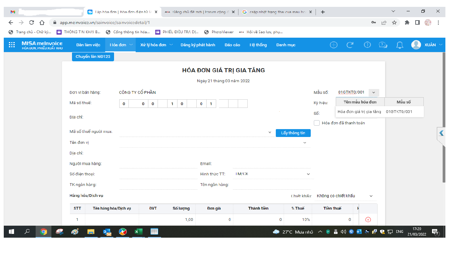Screen dimensions: 468x263
Task: Click the Số lượng cell showing 1,00
Action: tap(180, 220)
